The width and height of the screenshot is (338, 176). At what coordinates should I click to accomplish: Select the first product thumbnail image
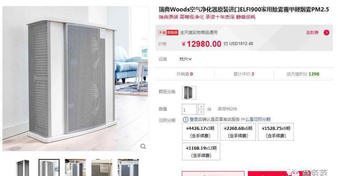pos(23,168)
